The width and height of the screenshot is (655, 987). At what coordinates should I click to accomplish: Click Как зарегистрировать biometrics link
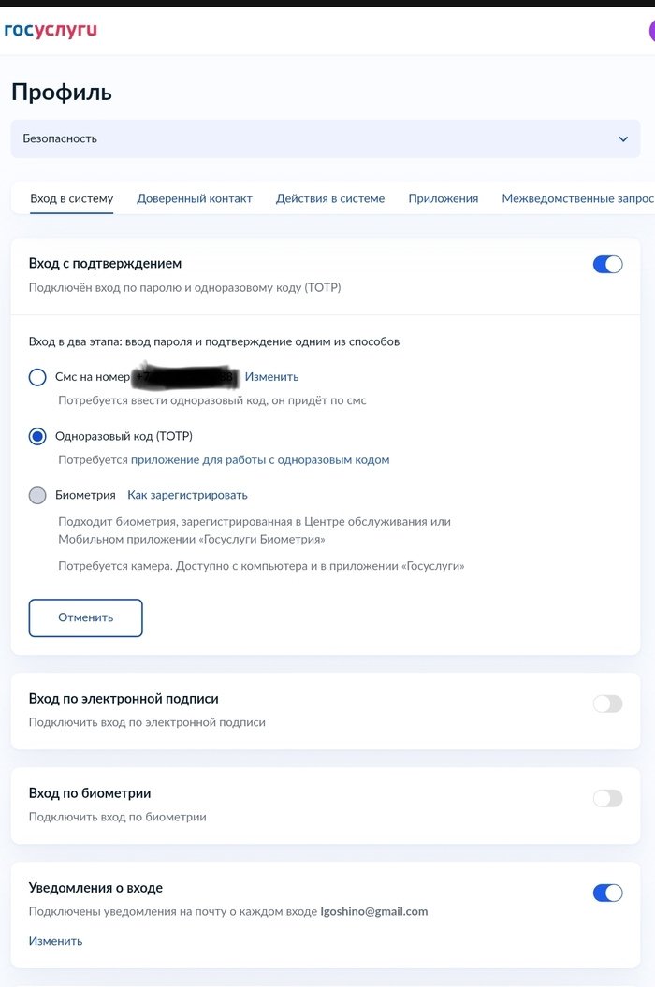tap(187, 495)
